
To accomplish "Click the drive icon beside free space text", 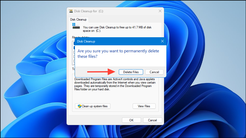I will tap(76, 26).
